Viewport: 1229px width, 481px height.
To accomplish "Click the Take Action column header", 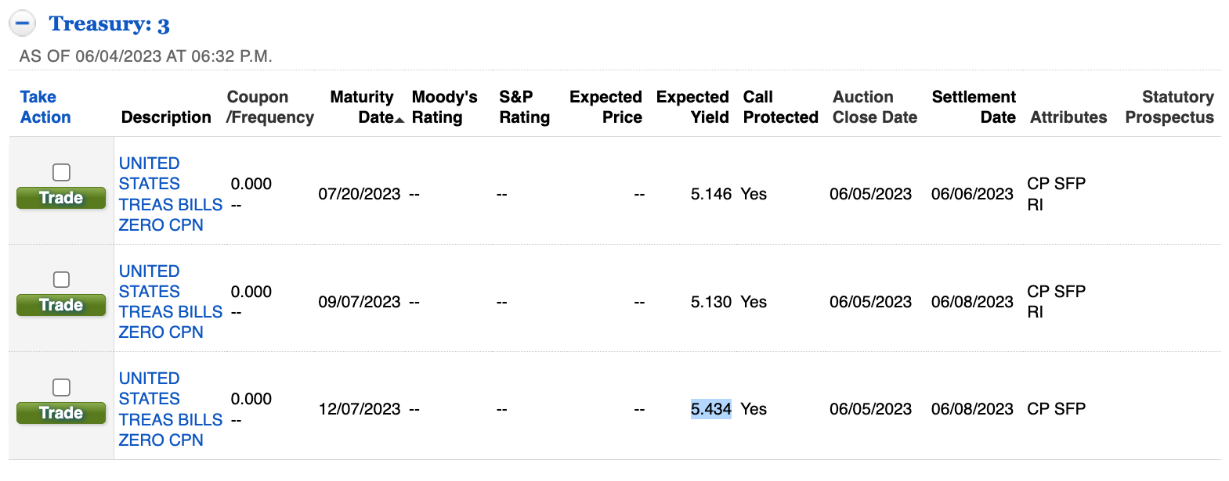I will pyautogui.click(x=45, y=107).
